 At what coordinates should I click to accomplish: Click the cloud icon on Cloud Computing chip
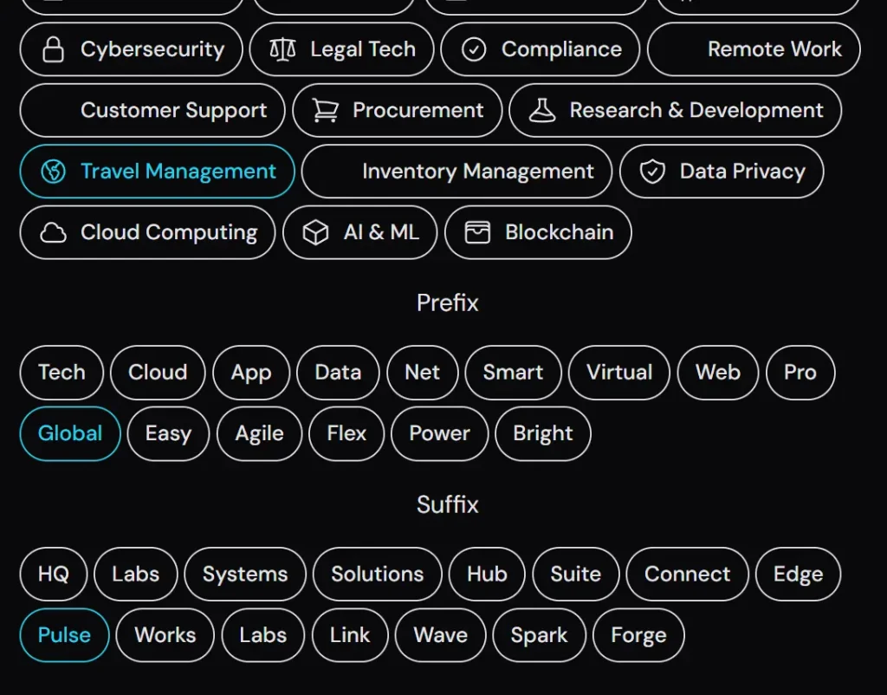point(55,232)
